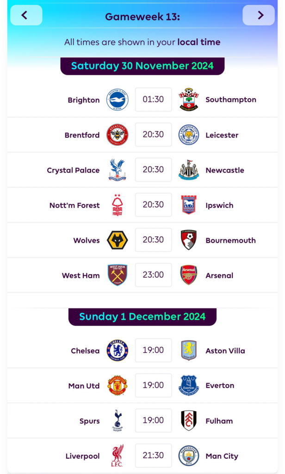Click the Liverpool L.F.C. crest
Viewport: 285px width, 474px height.
pos(117,455)
